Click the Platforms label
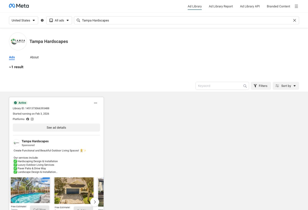This screenshot has height=210, width=308. click(19, 119)
